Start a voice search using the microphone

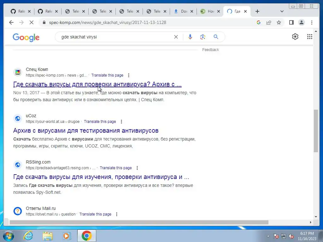click(x=190, y=37)
